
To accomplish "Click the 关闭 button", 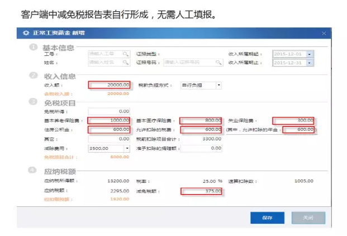I will tap(308, 218).
